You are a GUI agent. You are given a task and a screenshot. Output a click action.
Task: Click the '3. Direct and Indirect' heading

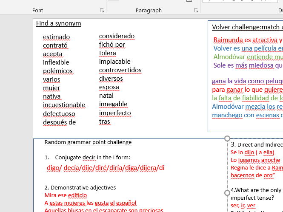tap(257, 144)
